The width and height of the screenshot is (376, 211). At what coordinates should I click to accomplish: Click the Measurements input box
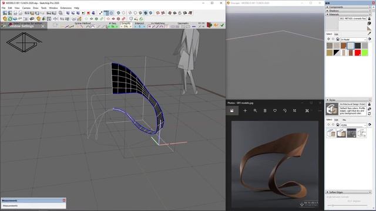(33, 206)
